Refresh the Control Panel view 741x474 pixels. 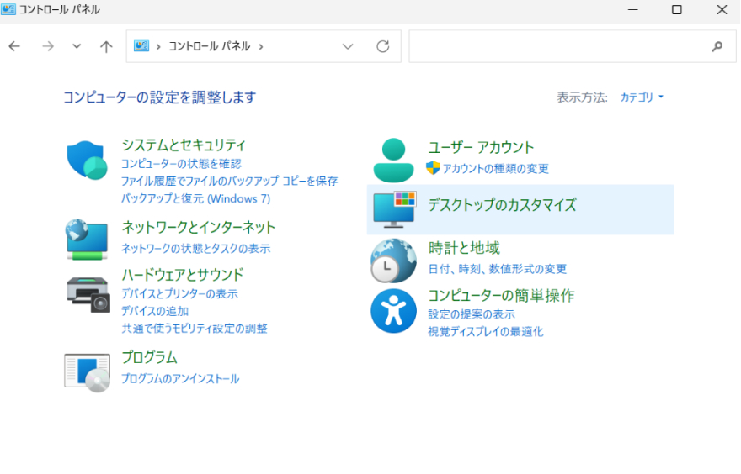[383, 46]
